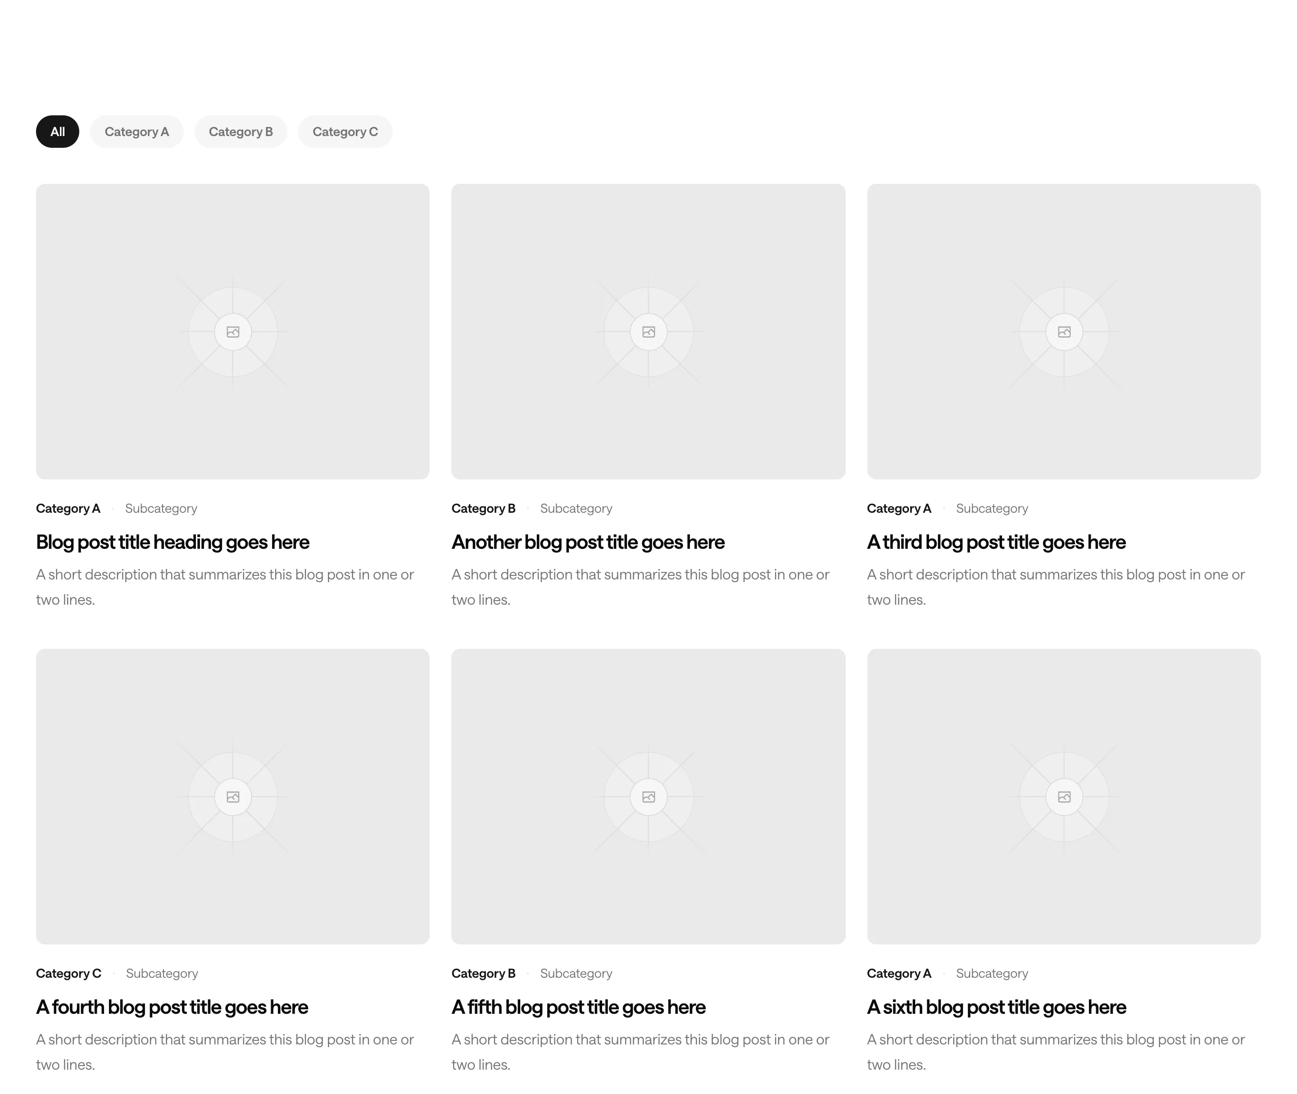Click Category C label on fourth post
The height and width of the screenshot is (1094, 1297).
pyautogui.click(x=68, y=974)
